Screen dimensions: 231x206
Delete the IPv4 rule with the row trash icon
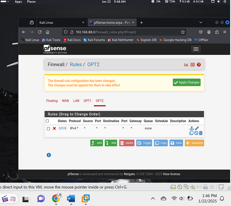201,133
